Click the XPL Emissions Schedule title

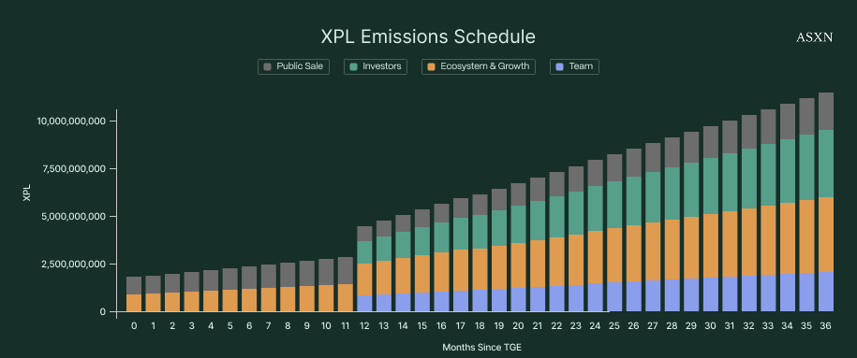[x=428, y=36]
